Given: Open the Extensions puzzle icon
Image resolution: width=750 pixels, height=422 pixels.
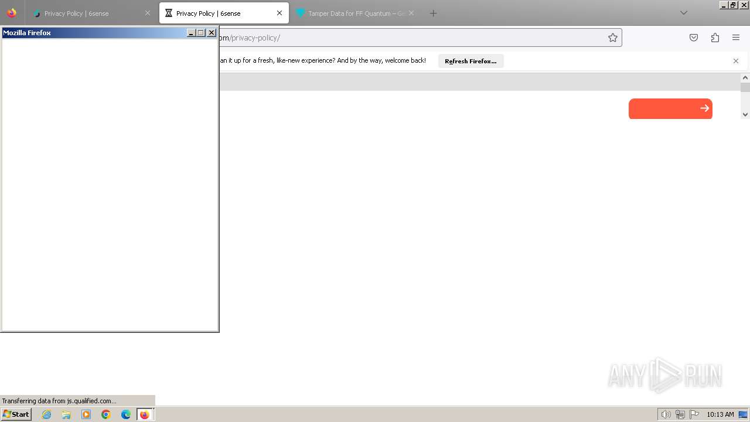Looking at the screenshot, I should (715, 38).
